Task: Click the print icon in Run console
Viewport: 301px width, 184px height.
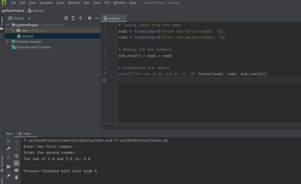Action: 16,170
